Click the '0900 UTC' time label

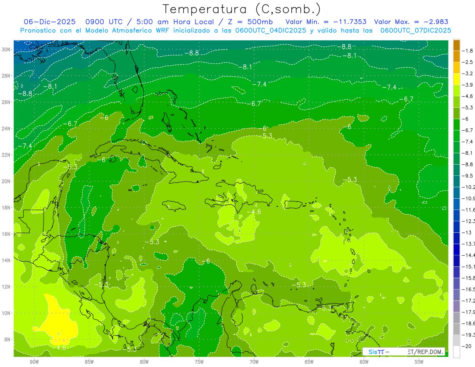tap(104, 22)
